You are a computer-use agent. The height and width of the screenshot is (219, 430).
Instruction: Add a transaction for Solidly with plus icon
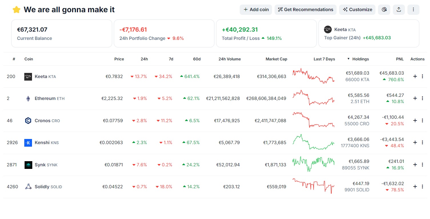(415, 187)
